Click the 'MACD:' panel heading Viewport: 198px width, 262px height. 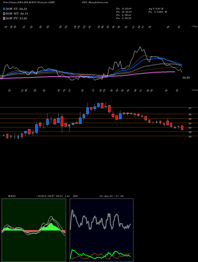pos(11,196)
